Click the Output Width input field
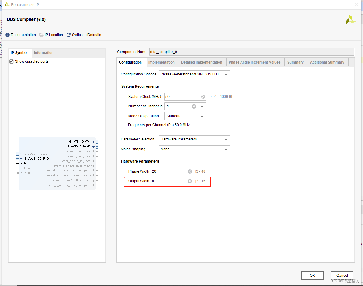The height and width of the screenshot is (286, 363). coord(172,181)
